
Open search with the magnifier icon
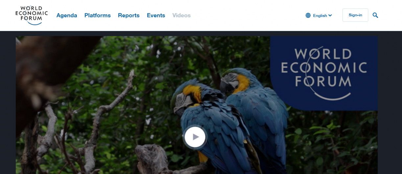pyautogui.click(x=375, y=15)
